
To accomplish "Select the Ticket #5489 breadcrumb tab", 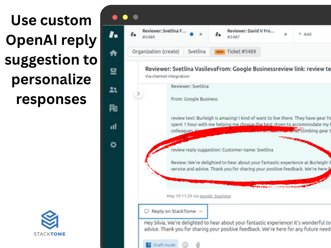I will (x=235, y=52).
